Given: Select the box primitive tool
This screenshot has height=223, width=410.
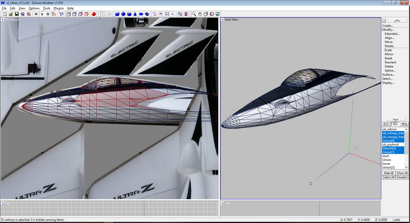Looking at the screenshot, I should point(117,14).
